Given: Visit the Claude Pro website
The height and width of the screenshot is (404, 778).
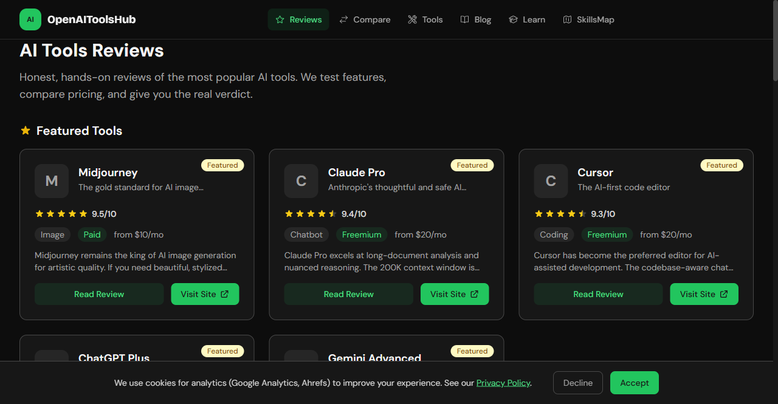Looking at the screenshot, I should pyautogui.click(x=455, y=294).
